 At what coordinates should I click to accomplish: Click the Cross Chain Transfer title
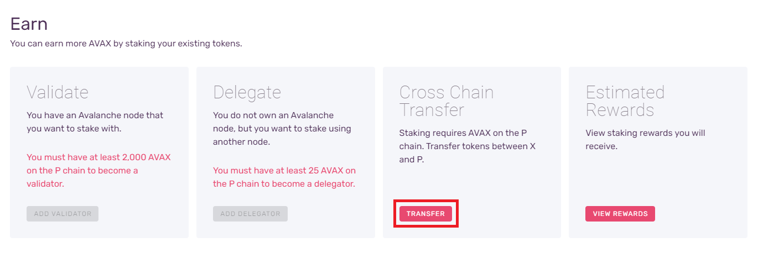[x=446, y=101]
